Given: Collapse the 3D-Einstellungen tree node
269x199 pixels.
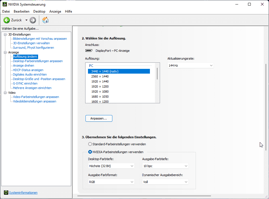Looking at the screenshot, I should click(x=5, y=34).
